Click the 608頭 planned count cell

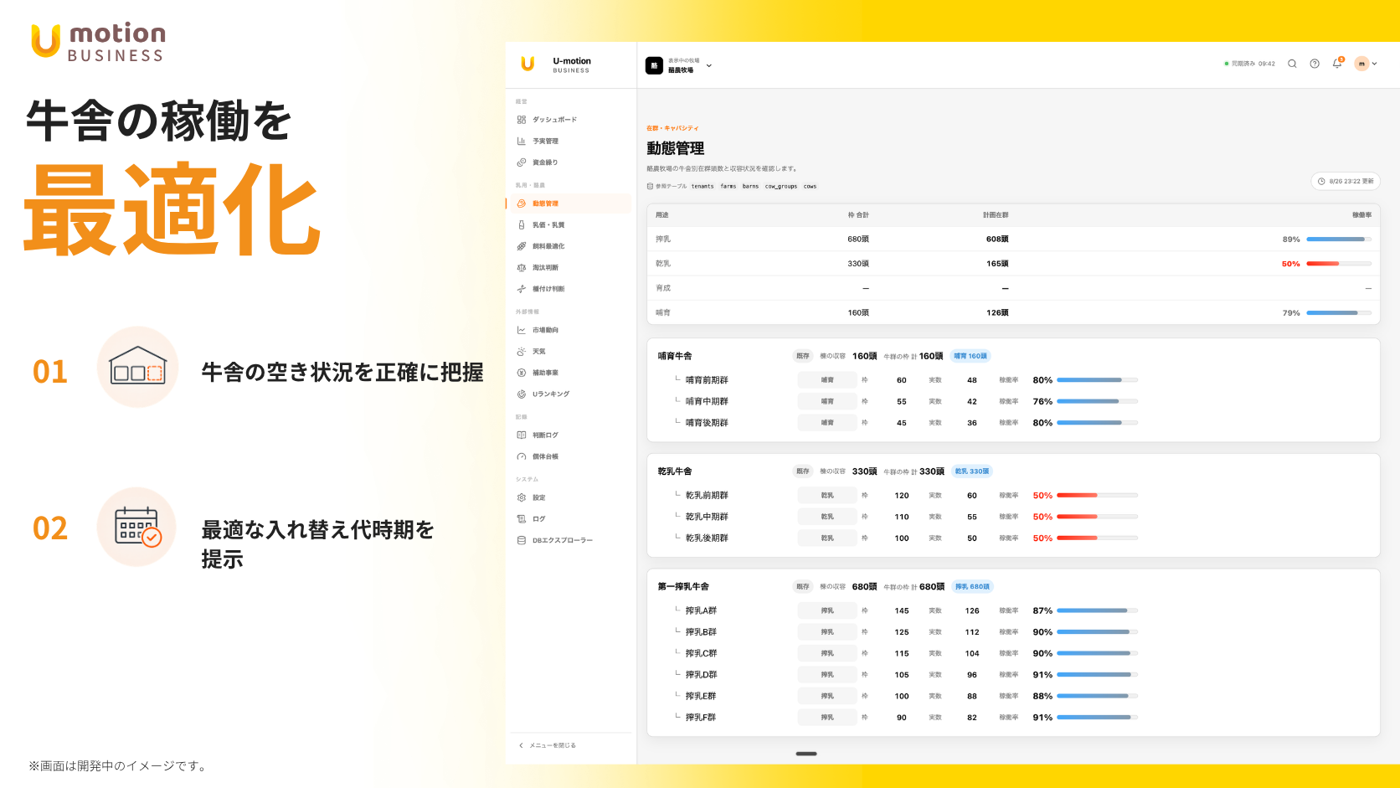[x=997, y=239]
